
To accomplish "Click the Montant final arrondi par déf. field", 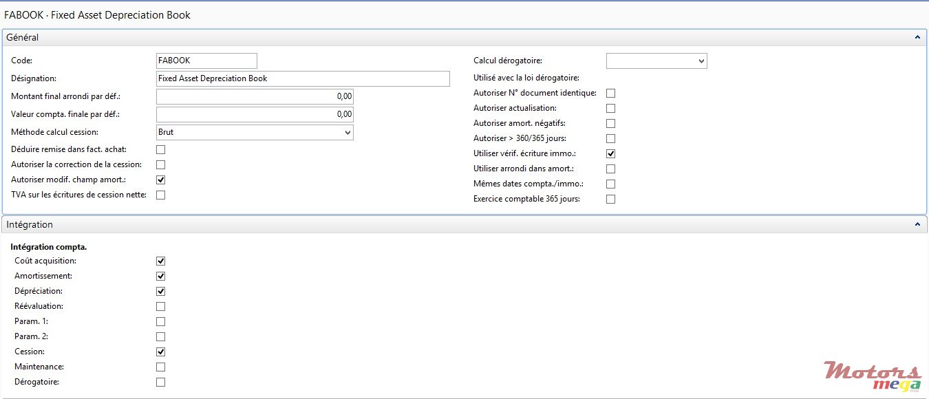I will click(x=255, y=96).
